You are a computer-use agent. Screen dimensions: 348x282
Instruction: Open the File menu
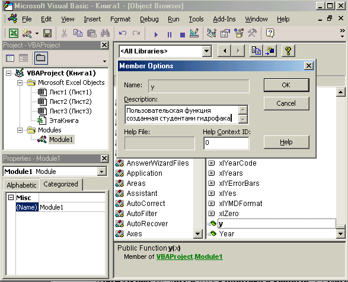27,20
